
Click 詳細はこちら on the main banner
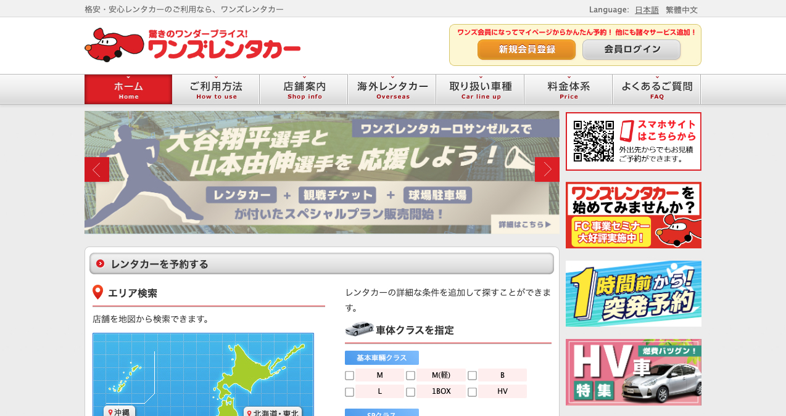click(525, 224)
